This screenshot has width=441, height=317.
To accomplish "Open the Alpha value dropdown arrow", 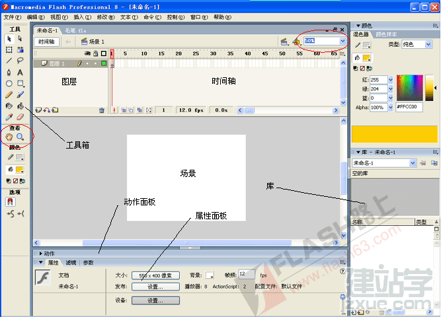I will (391, 108).
